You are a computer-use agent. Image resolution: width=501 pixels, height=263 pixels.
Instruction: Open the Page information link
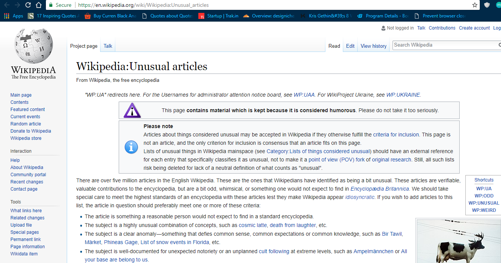(28, 247)
